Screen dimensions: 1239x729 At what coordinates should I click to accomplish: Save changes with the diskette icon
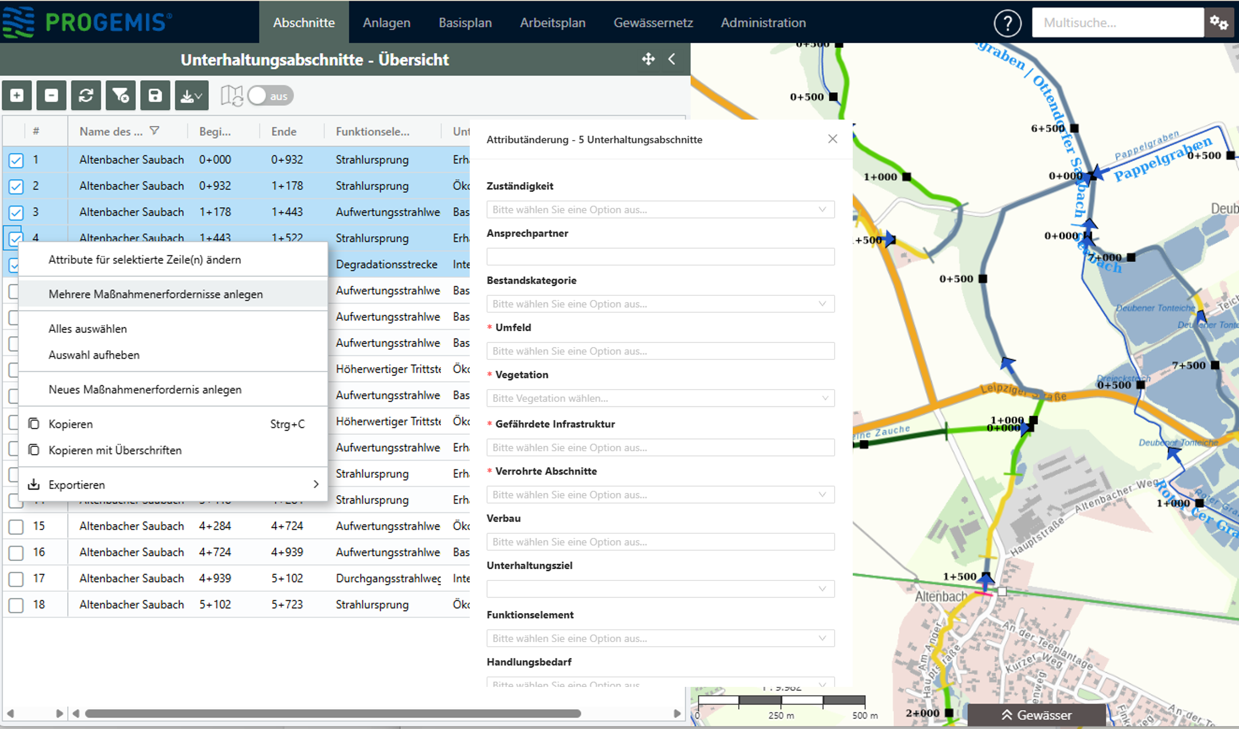point(155,95)
